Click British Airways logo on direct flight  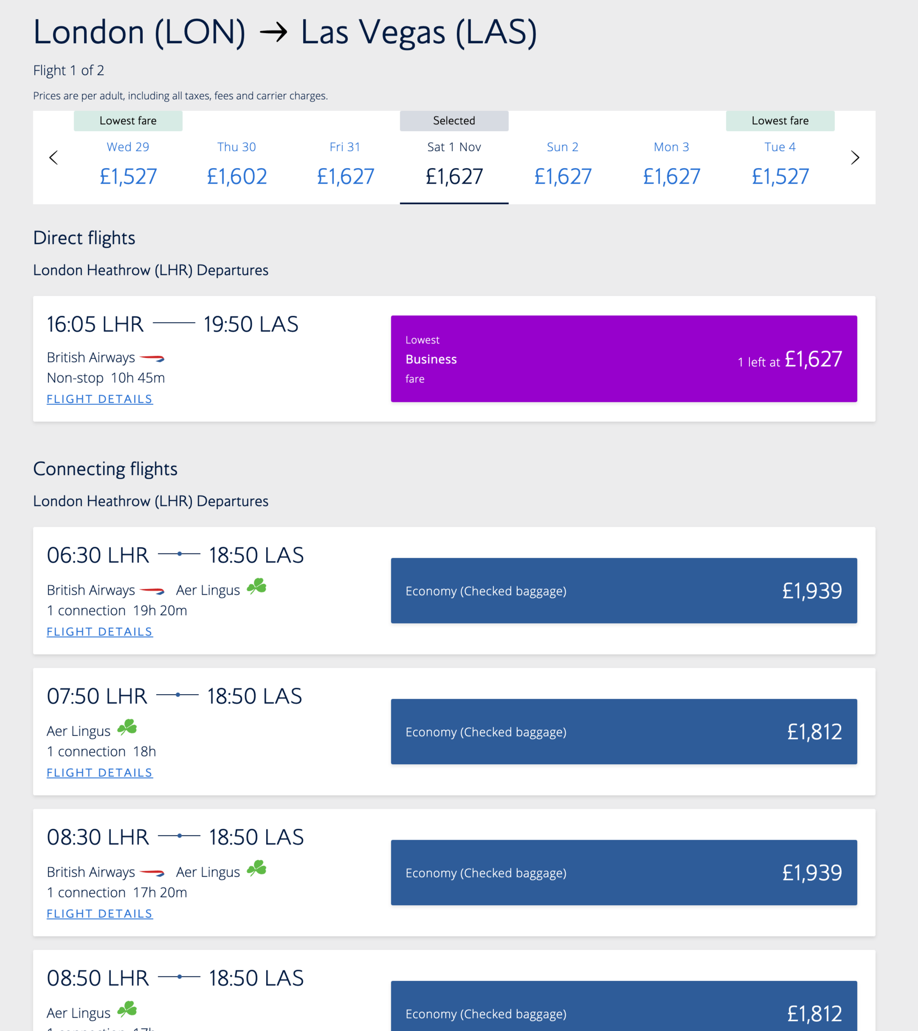[x=152, y=358]
